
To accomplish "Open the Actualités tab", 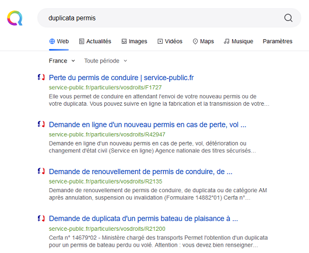I will point(95,41).
